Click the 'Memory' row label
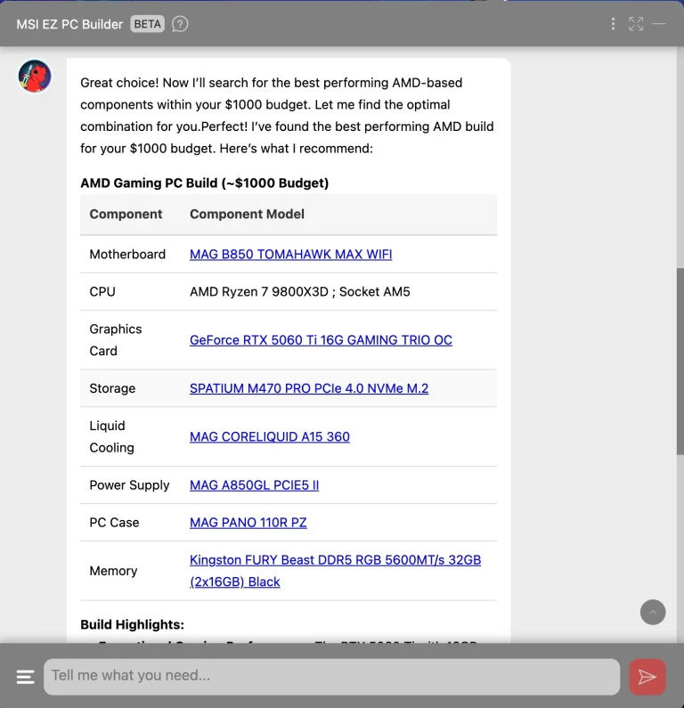This screenshot has height=708, width=684. click(113, 571)
